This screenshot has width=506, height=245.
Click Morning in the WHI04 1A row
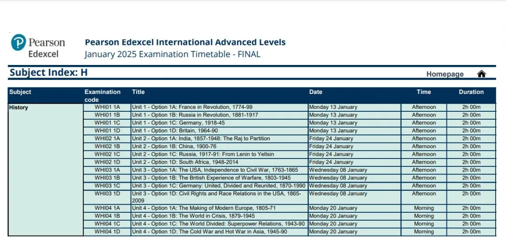(x=424, y=208)
